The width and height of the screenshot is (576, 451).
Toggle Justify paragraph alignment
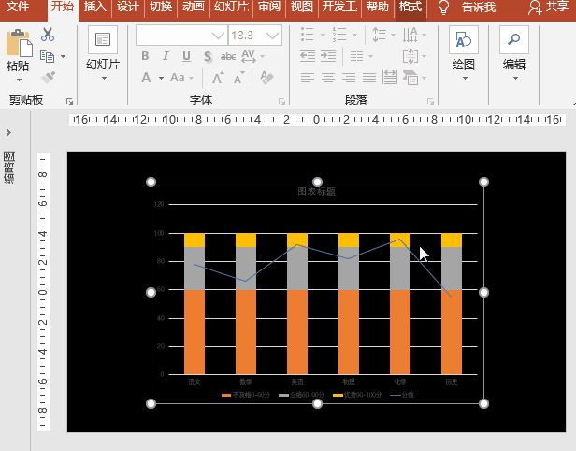(369, 78)
